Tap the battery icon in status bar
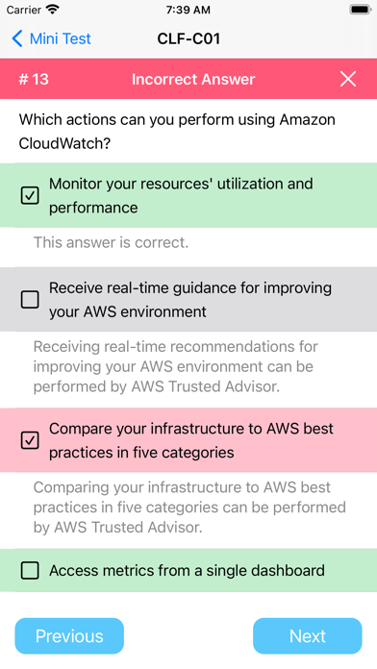This screenshot has width=377, height=669. 361,10
